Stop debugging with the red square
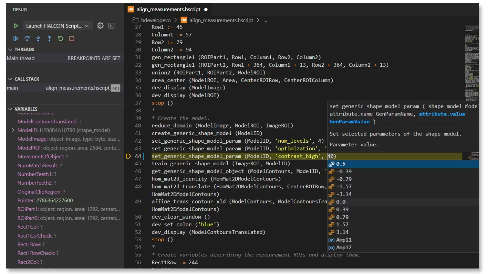 pos(72,39)
